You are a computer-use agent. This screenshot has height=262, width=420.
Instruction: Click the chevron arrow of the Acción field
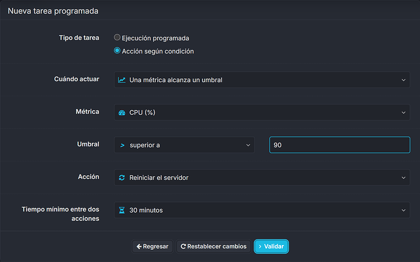pos(404,178)
